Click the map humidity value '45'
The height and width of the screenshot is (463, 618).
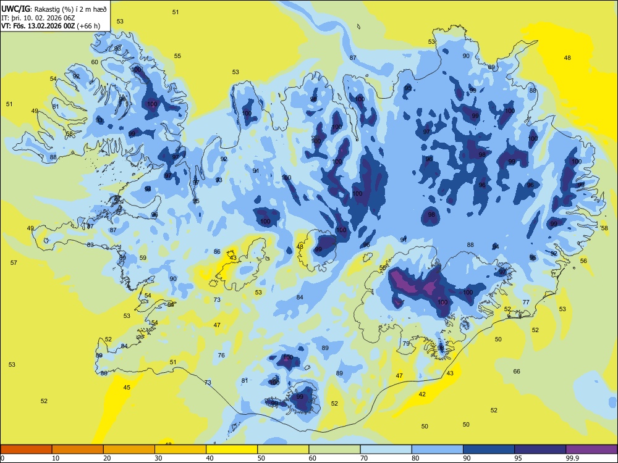tap(127, 388)
